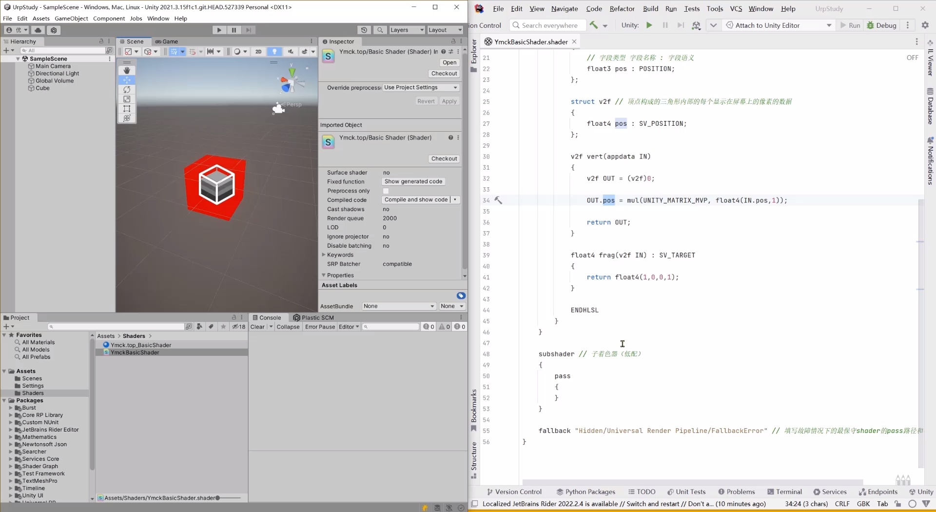936x512 pixels.
Task: Open Rider settings gear in toolbar
Action: tap(925, 25)
